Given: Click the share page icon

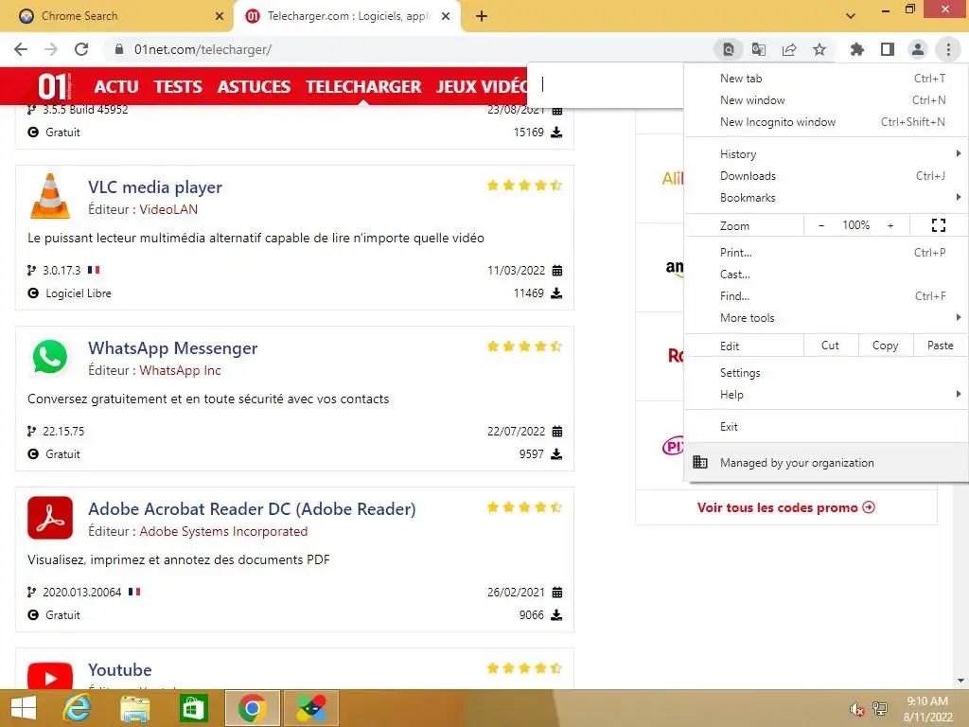Looking at the screenshot, I should click(789, 49).
